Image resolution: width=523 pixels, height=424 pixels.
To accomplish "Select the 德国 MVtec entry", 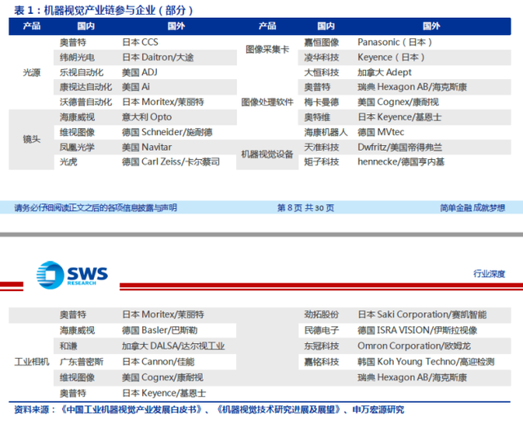I will pyautogui.click(x=387, y=132).
